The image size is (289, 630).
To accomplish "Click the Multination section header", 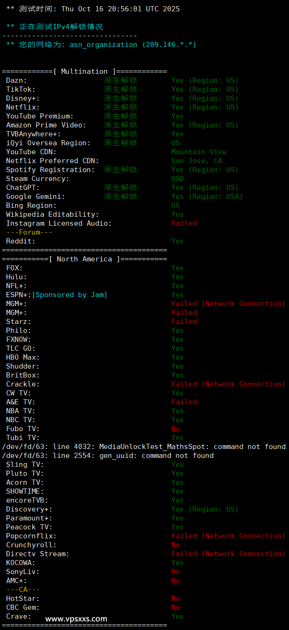I will [84, 71].
